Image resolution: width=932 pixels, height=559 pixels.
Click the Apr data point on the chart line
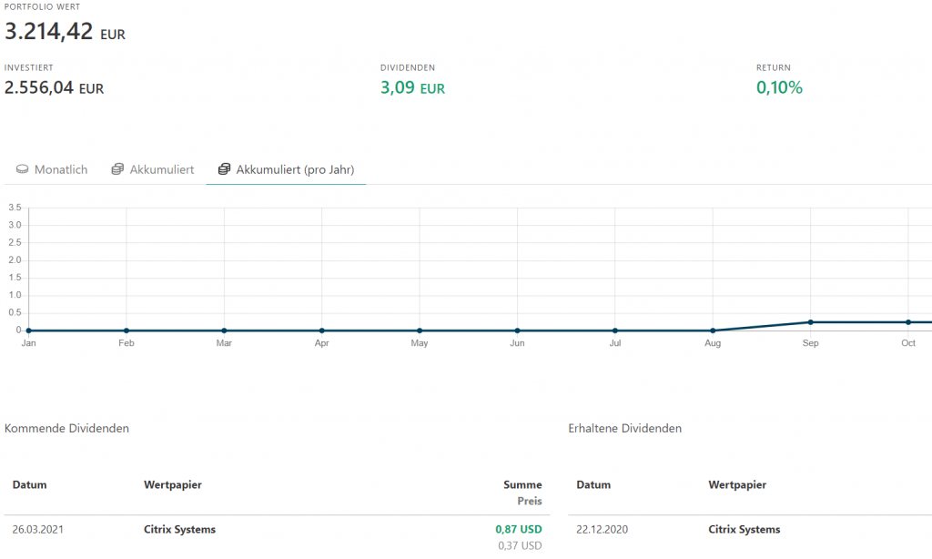(x=321, y=330)
